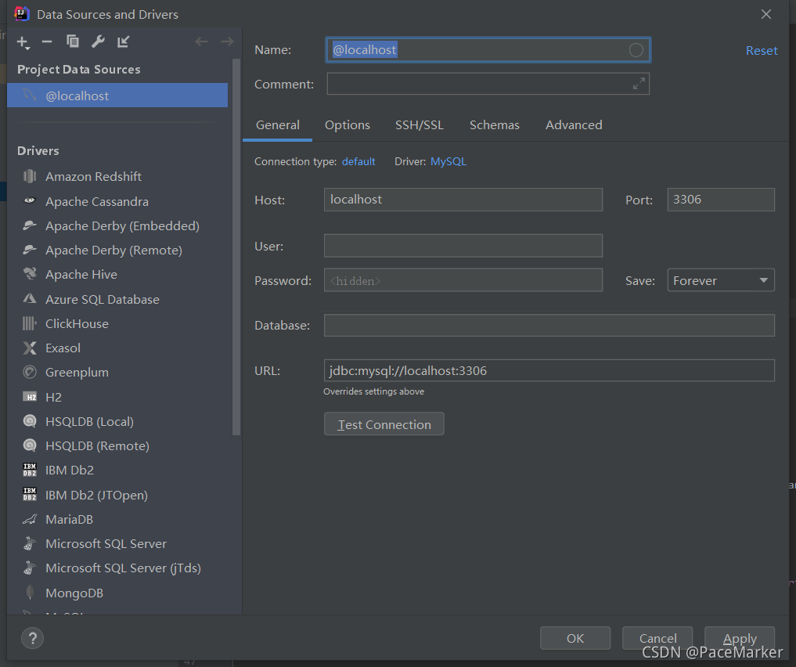
Task: Duplicate the data source via copy icon
Action: click(x=73, y=41)
